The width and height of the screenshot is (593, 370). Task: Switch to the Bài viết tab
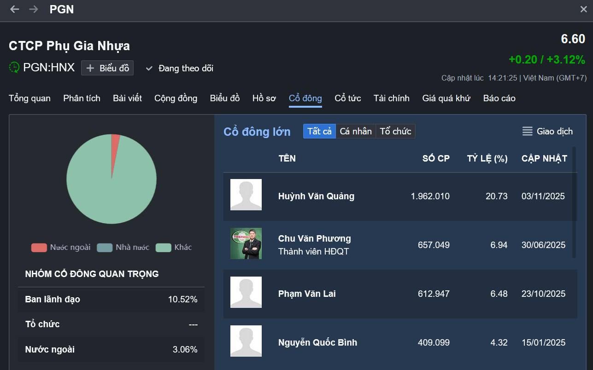tap(127, 98)
